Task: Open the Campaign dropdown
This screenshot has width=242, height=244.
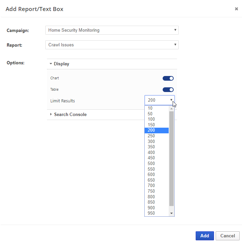Action: click(112, 30)
